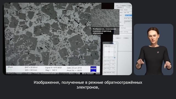Click the 'Date :15 Jun 2019' text

click(74, 68)
